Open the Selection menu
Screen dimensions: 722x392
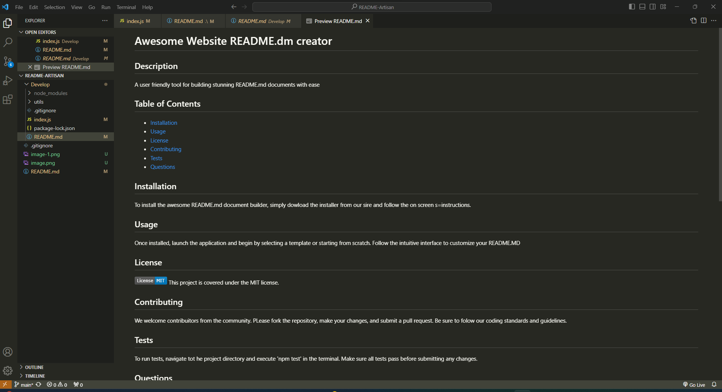tap(54, 7)
